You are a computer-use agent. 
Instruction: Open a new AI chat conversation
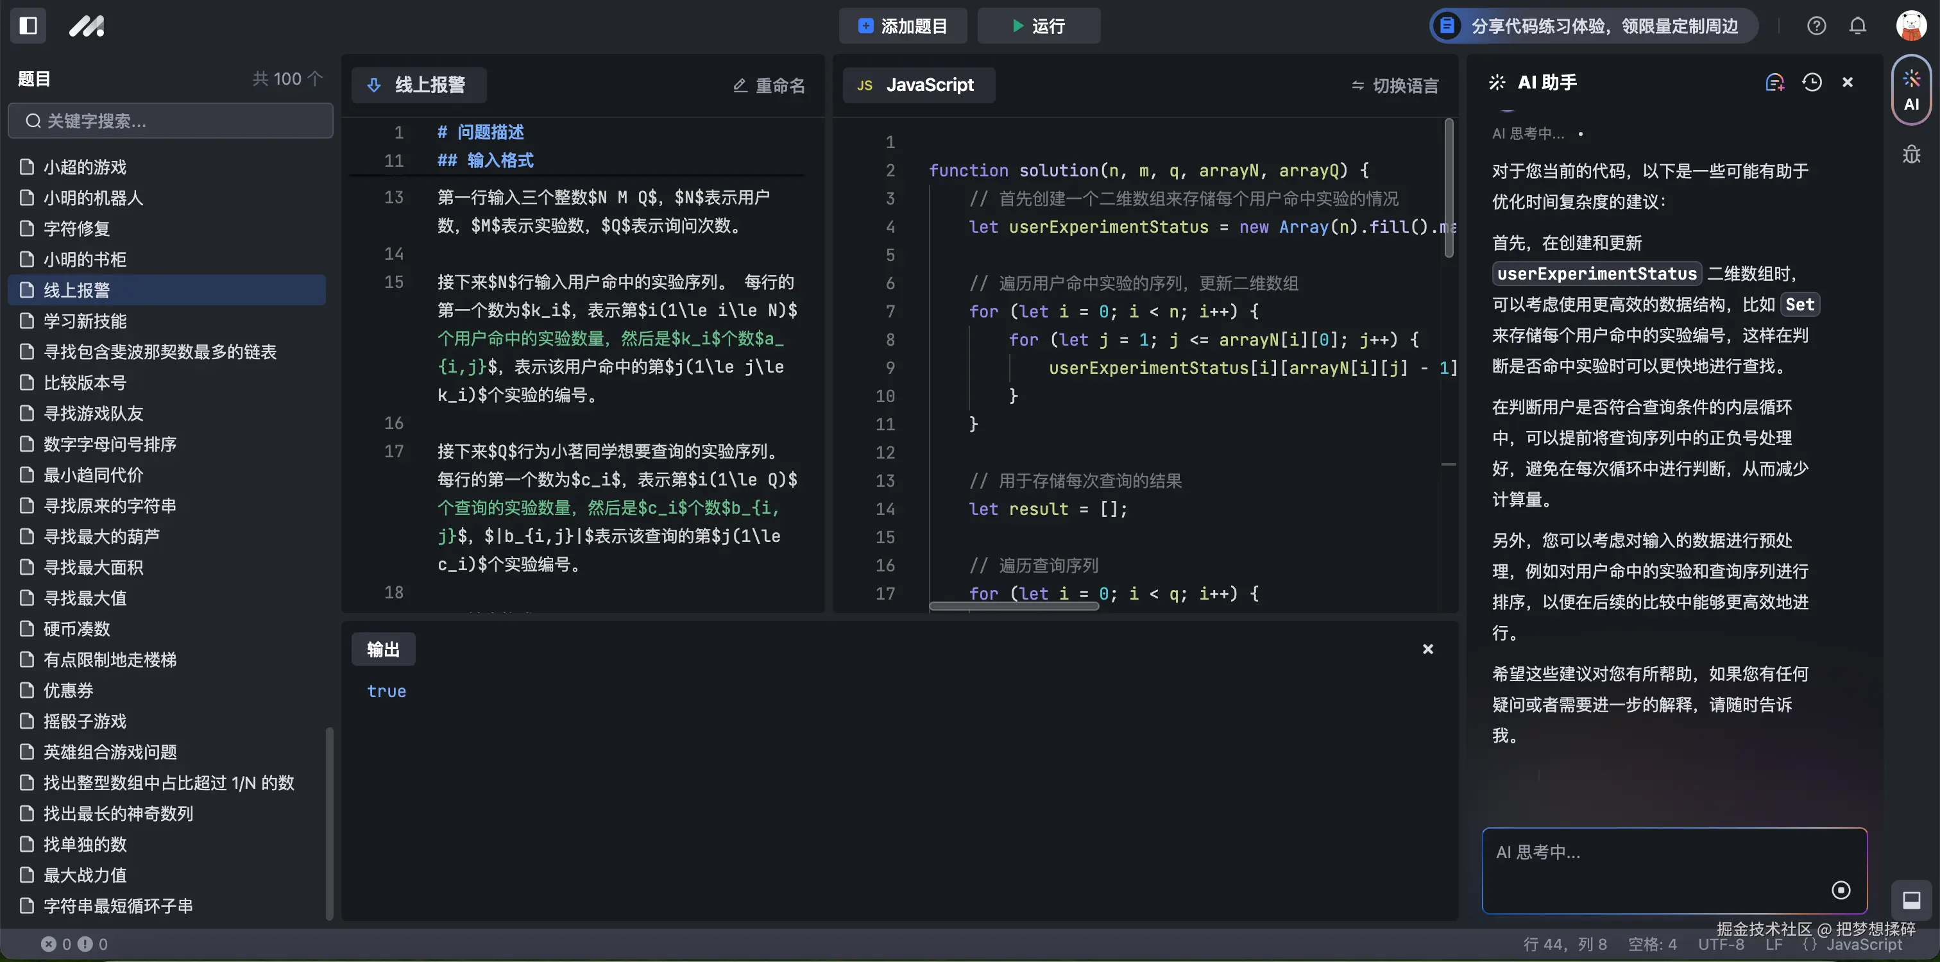pyautogui.click(x=1775, y=82)
